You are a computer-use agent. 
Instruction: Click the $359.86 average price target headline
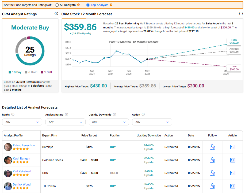(80, 27)
